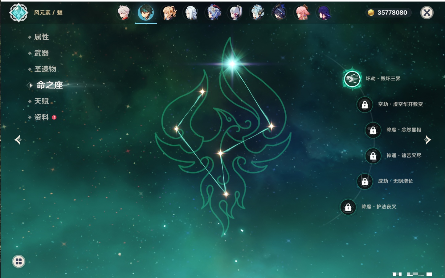The height and width of the screenshot is (278, 445).
Task: Open the 属性 attributes tab
Action: click(41, 37)
